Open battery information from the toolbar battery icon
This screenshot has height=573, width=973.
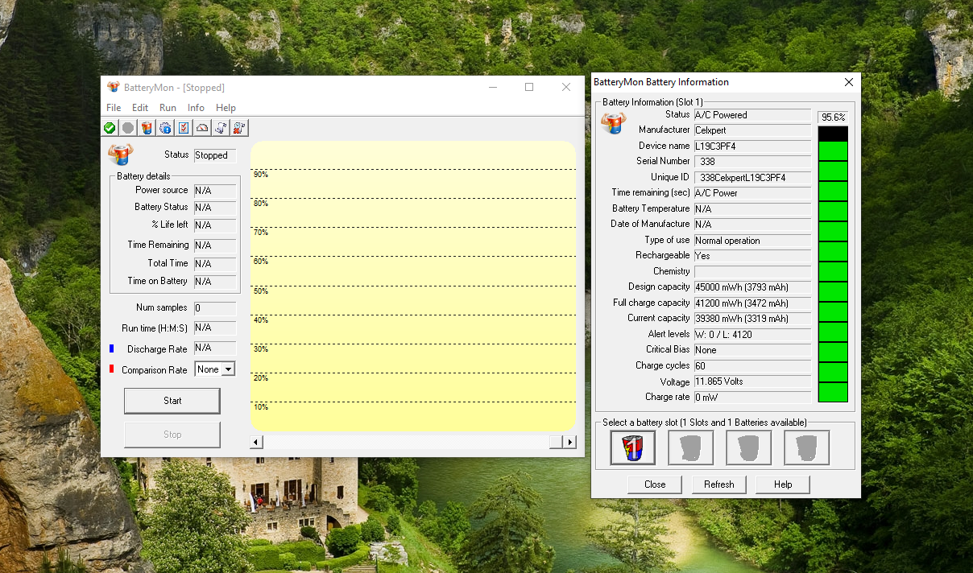(x=147, y=128)
